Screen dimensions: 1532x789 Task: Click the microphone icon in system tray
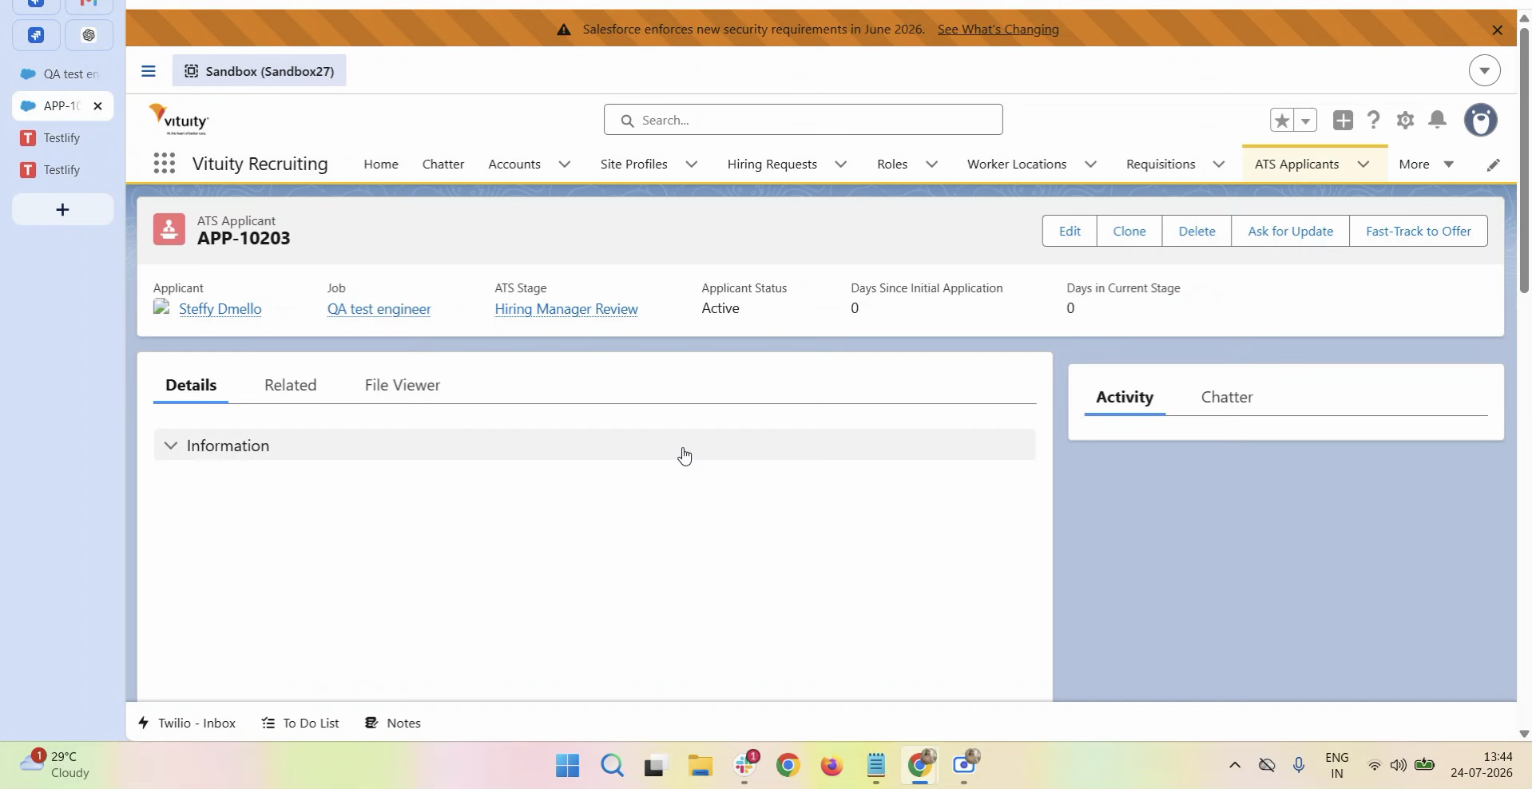coord(1299,765)
